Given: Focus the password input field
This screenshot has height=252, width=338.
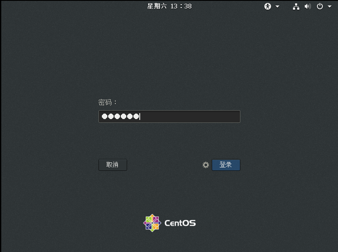Looking at the screenshot, I should [x=169, y=117].
